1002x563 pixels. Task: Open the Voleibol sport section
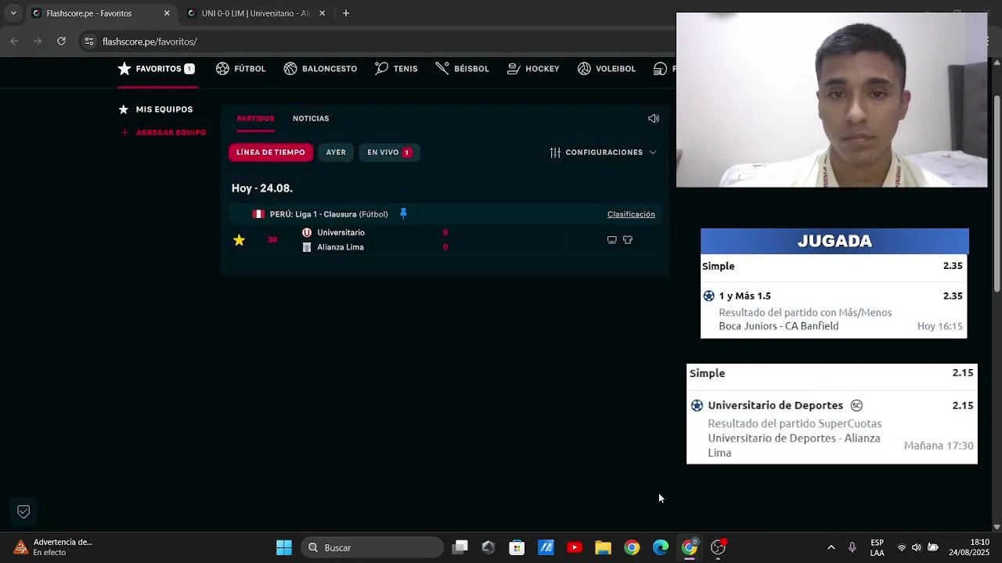[x=607, y=69]
